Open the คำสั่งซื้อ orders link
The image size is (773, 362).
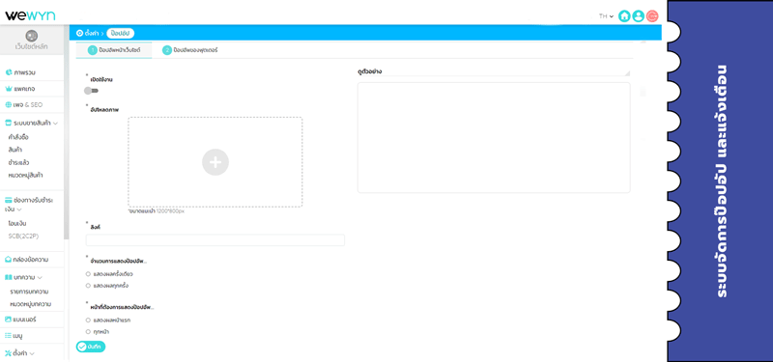click(18, 137)
